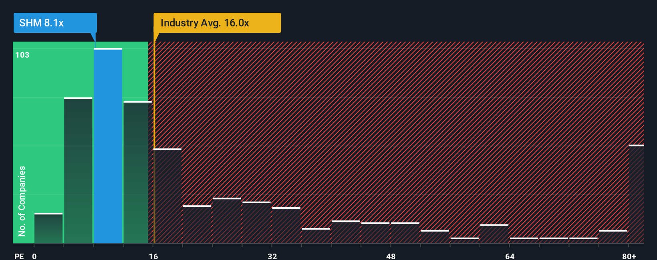Click the 16 tick label on x-axis

153,256
